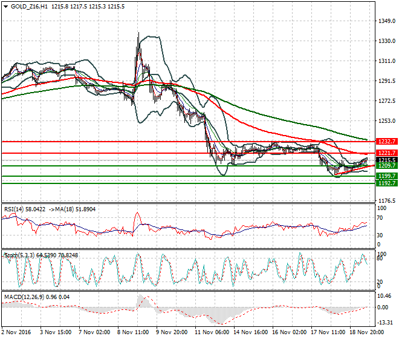Click the 17 Nov 11:00 time label

tap(328, 332)
